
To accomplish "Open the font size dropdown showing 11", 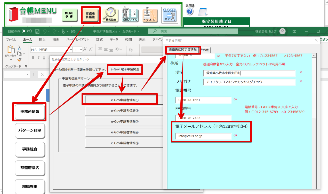I will [x=81, y=50].
